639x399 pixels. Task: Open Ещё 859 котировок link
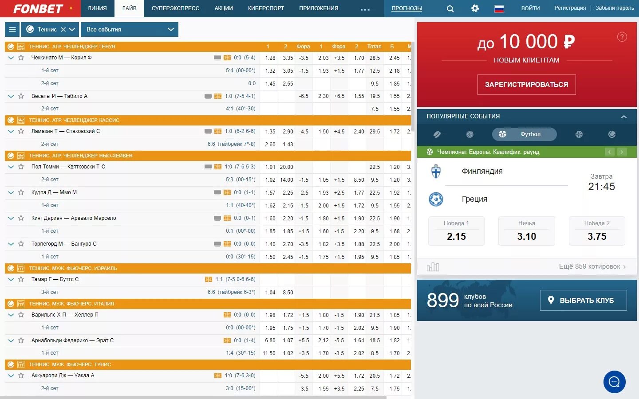pyautogui.click(x=592, y=266)
